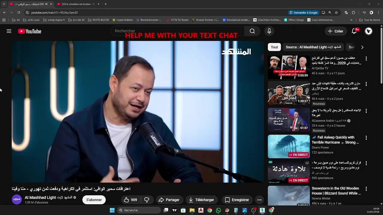Open options for Snowstorm Wooden House video
Screen dimensions: 383x215
[x=366, y=189]
